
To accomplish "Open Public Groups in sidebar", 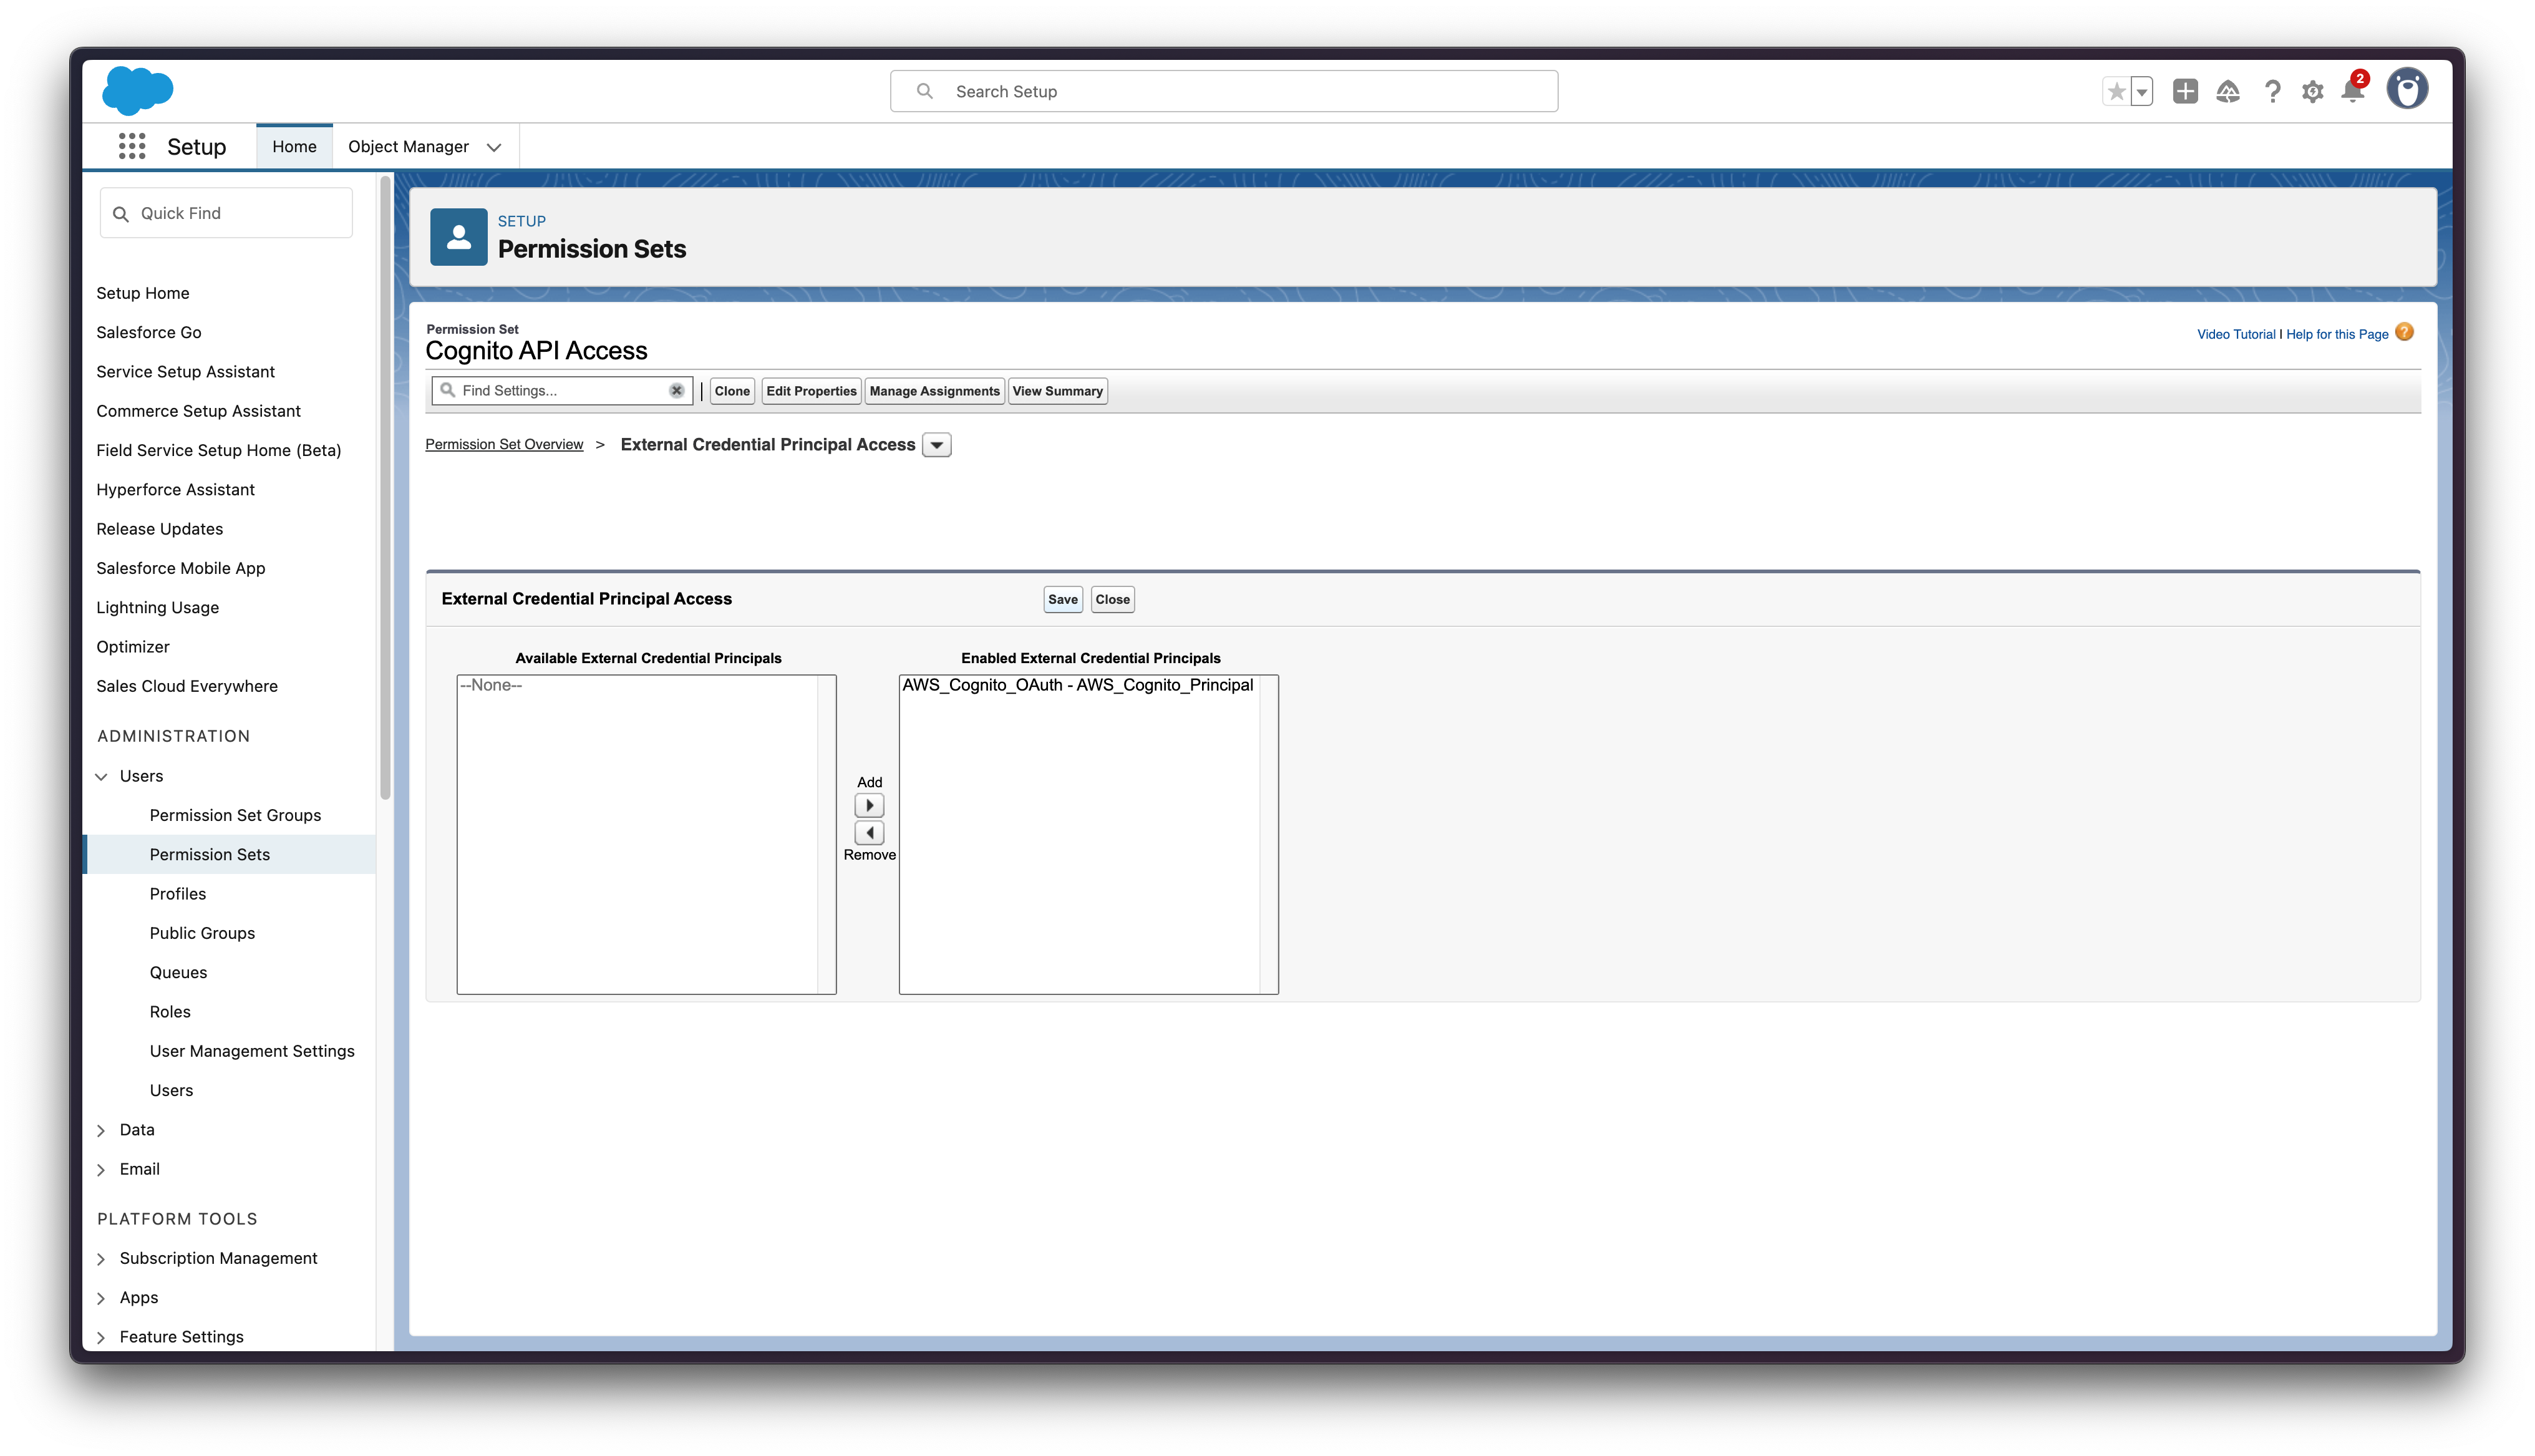I will 202,934.
